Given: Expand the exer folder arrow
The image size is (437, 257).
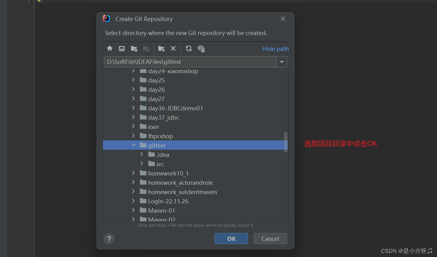Looking at the screenshot, I should [x=133, y=126].
